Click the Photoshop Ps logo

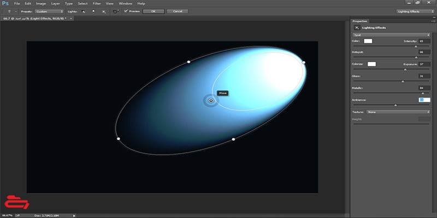(5, 3)
